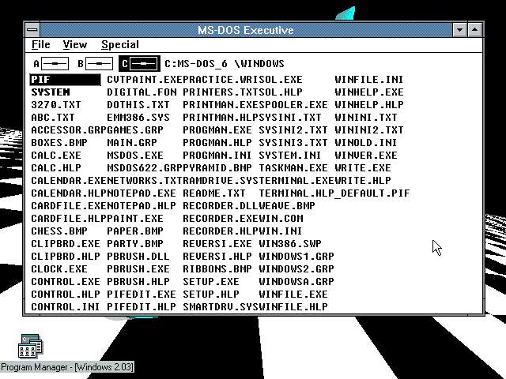This screenshot has height=379, width=506.
Task: Select WINHELP.EXE file
Action: click(369, 92)
